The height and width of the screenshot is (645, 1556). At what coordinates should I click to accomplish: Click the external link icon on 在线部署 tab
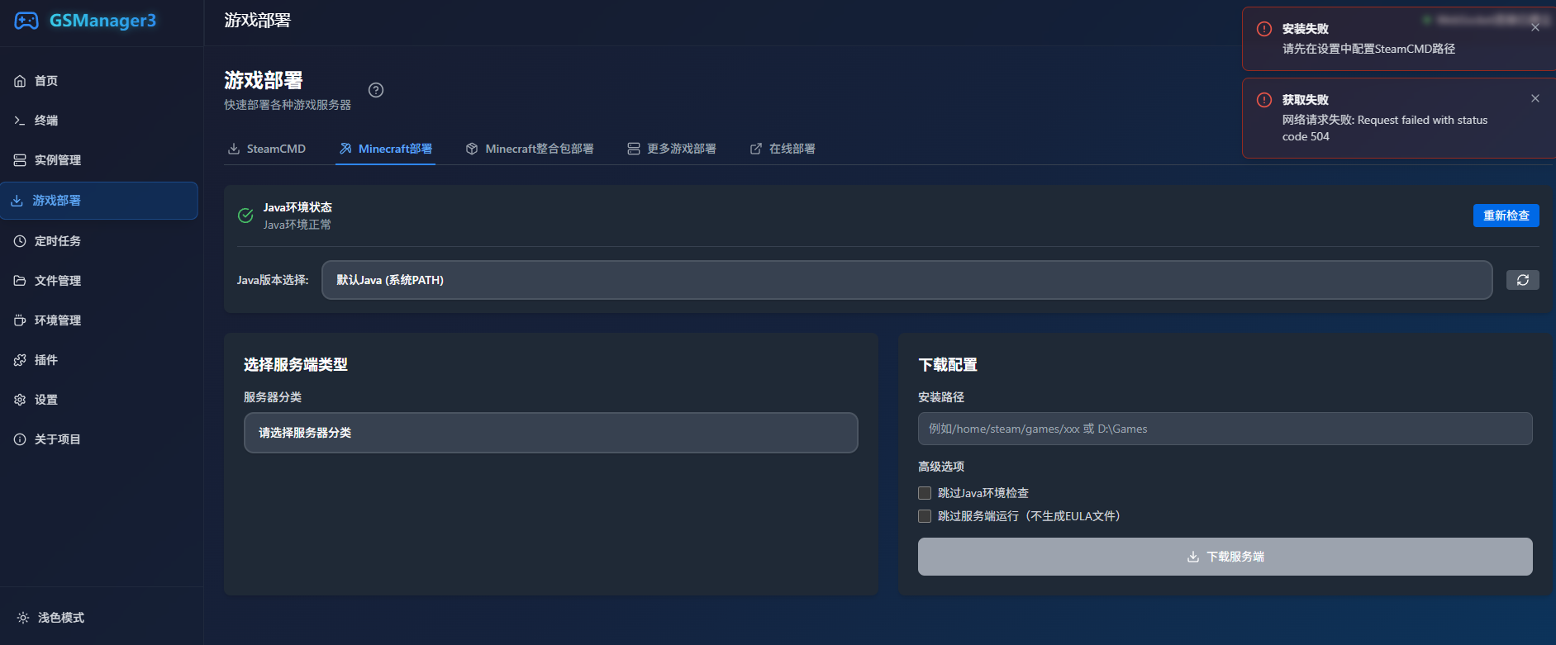(x=756, y=149)
